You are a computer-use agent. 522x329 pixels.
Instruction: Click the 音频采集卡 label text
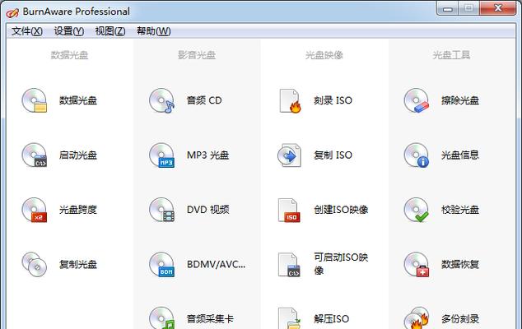tap(210, 319)
